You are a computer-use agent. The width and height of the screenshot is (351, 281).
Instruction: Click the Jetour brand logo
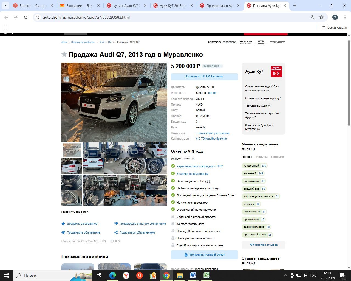pyautogui.click(x=245, y=42)
